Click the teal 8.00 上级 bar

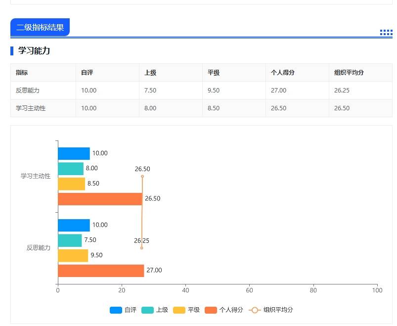click(x=71, y=169)
